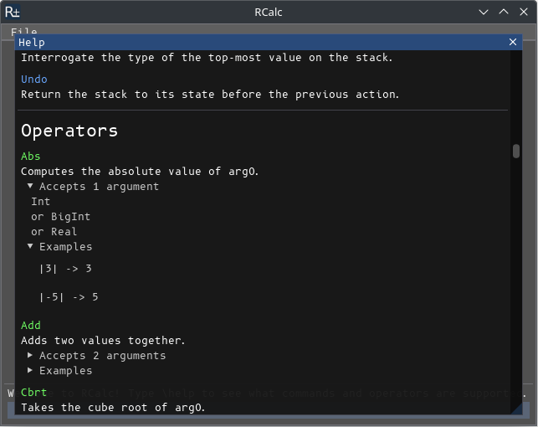Click 'Takes the cube root of arg0.' text
This screenshot has height=427, width=538.
(x=113, y=408)
